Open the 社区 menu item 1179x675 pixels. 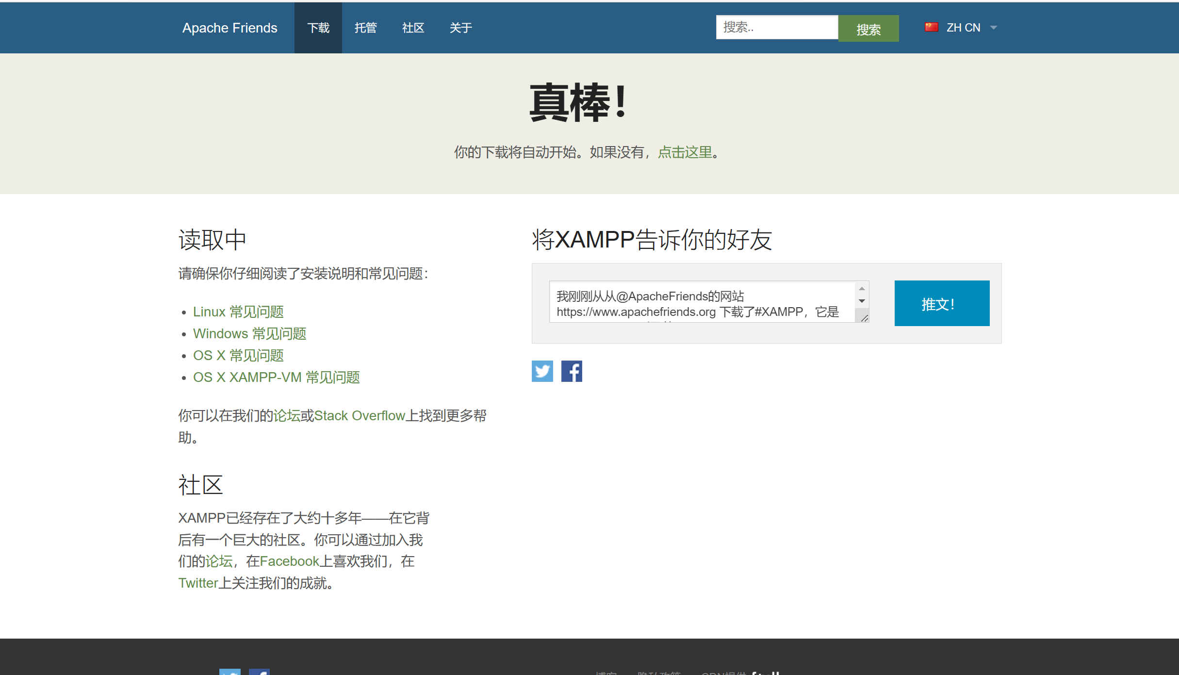(x=413, y=28)
